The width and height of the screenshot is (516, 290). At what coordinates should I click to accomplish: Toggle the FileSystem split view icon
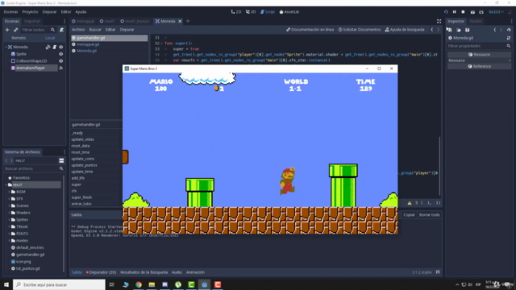click(61, 160)
